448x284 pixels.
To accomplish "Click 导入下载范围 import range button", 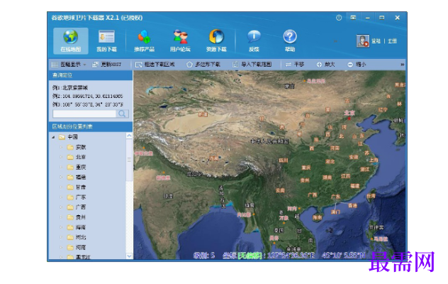I will coord(252,65).
